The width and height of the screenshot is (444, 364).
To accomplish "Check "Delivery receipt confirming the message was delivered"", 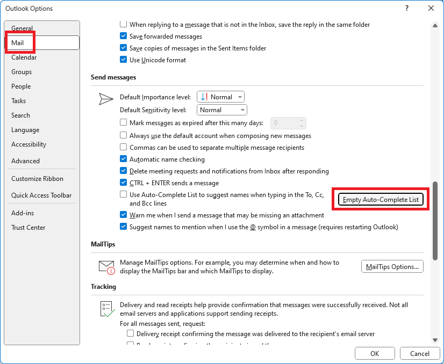I will click(130, 333).
